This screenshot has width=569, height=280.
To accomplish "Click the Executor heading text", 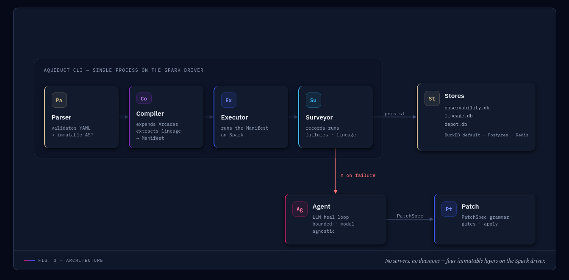I will (234, 117).
